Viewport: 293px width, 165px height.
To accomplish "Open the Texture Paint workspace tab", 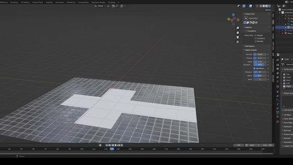I will pyautogui.click(x=38, y=2).
